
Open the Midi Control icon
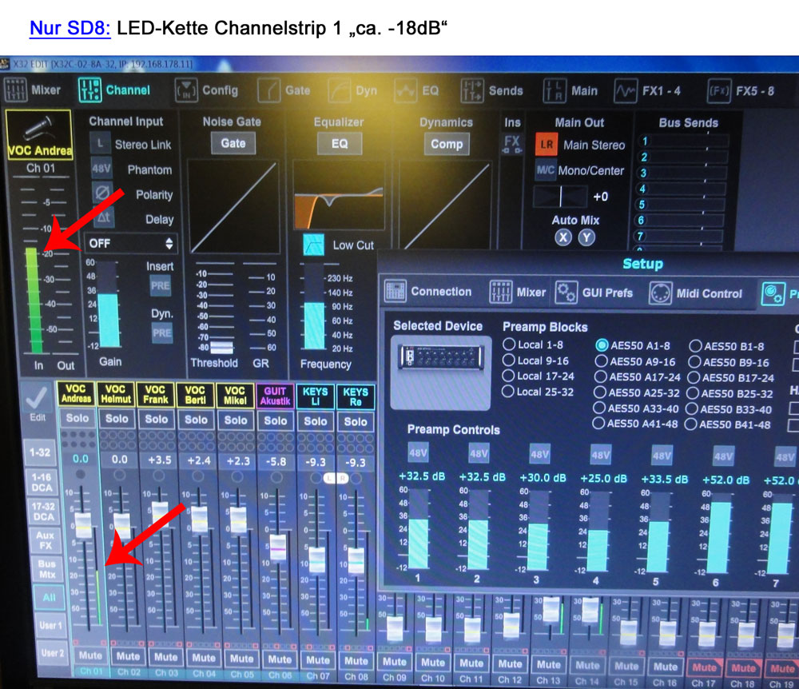661,293
